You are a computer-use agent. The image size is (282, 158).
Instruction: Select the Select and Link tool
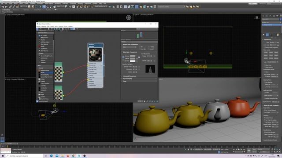pyautogui.click(x=10, y=7)
